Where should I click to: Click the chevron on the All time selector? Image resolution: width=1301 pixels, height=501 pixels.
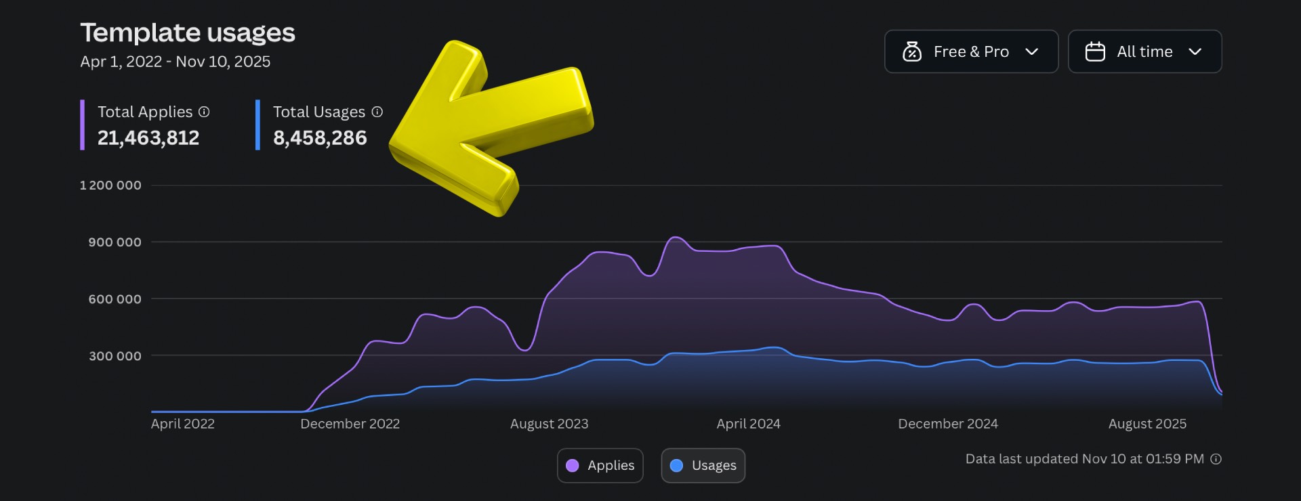click(x=1195, y=51)
